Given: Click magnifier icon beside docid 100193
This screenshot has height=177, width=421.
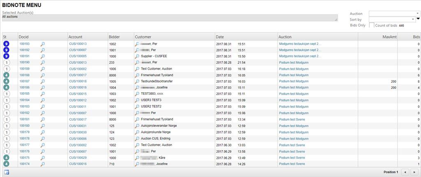Looking at the screenshot, I should tap(42, 44).
